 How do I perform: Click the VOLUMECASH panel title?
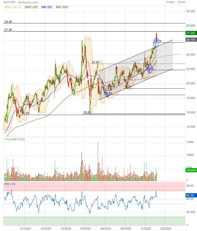[x=14, y=139]
